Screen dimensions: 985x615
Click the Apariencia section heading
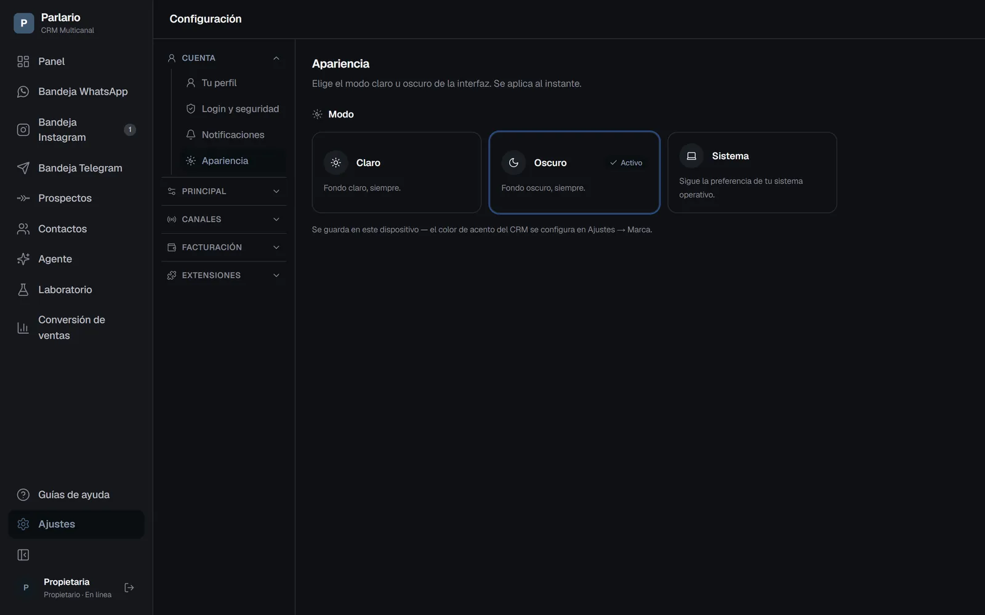coord(340,64)
